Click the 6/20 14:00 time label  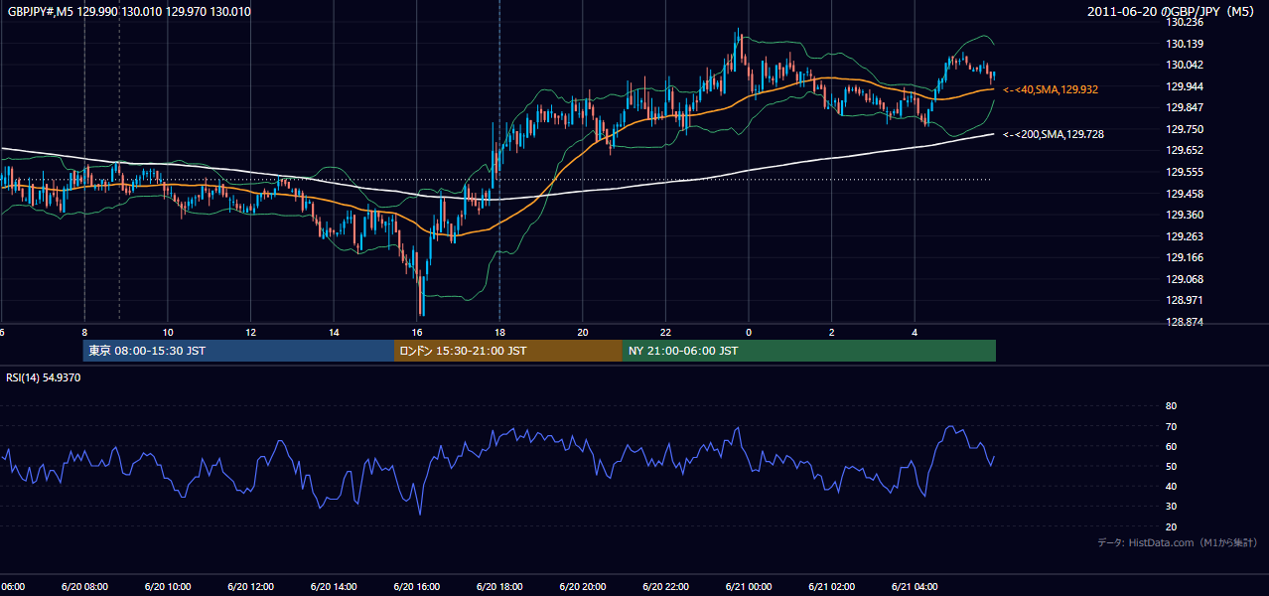point(333,587)
